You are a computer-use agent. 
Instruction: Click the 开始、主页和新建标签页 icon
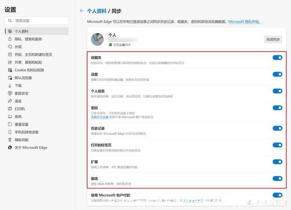tap(10, 54)
